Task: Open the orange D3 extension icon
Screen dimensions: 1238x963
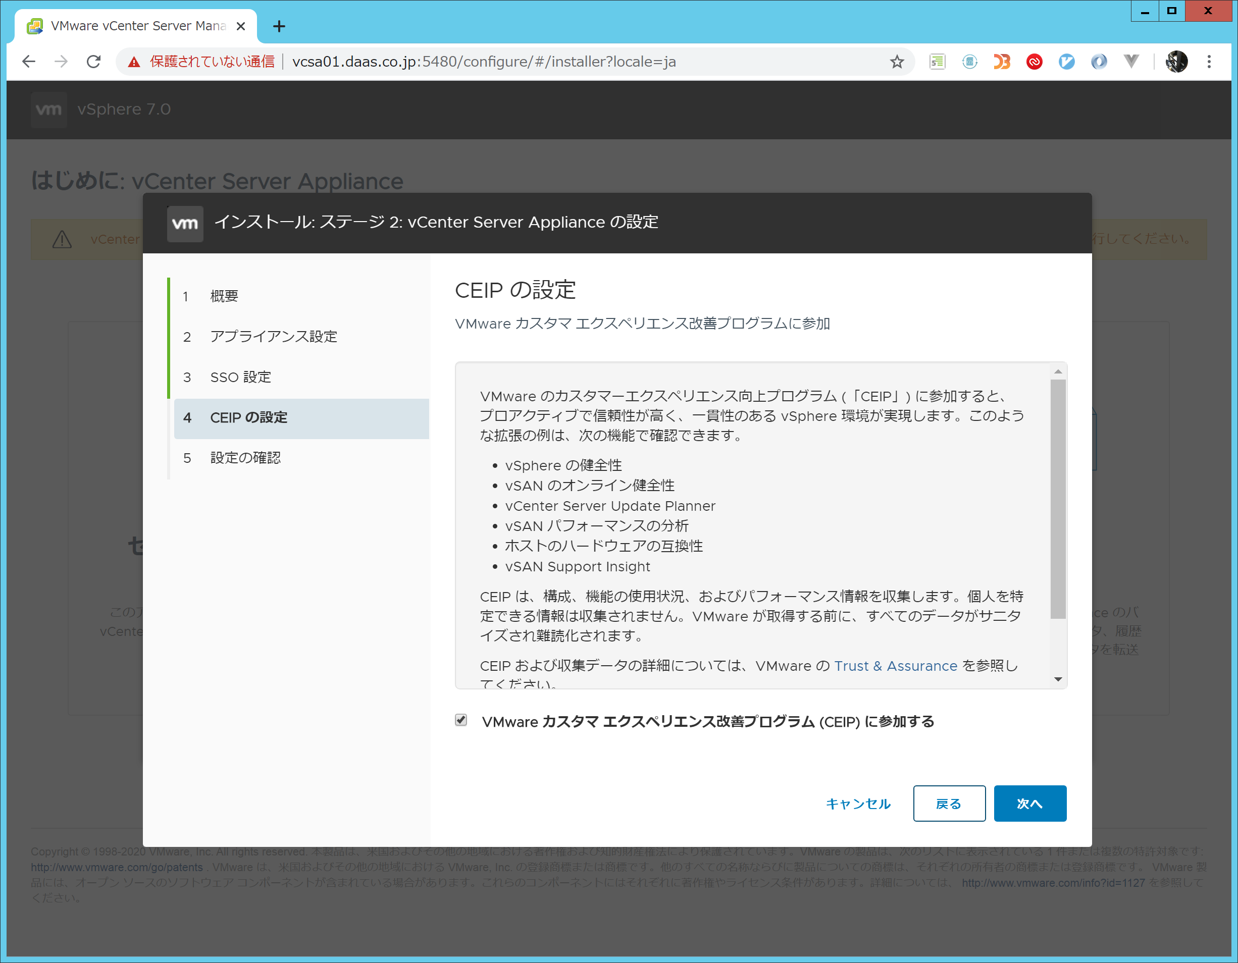Action: tap(1002, 61)
